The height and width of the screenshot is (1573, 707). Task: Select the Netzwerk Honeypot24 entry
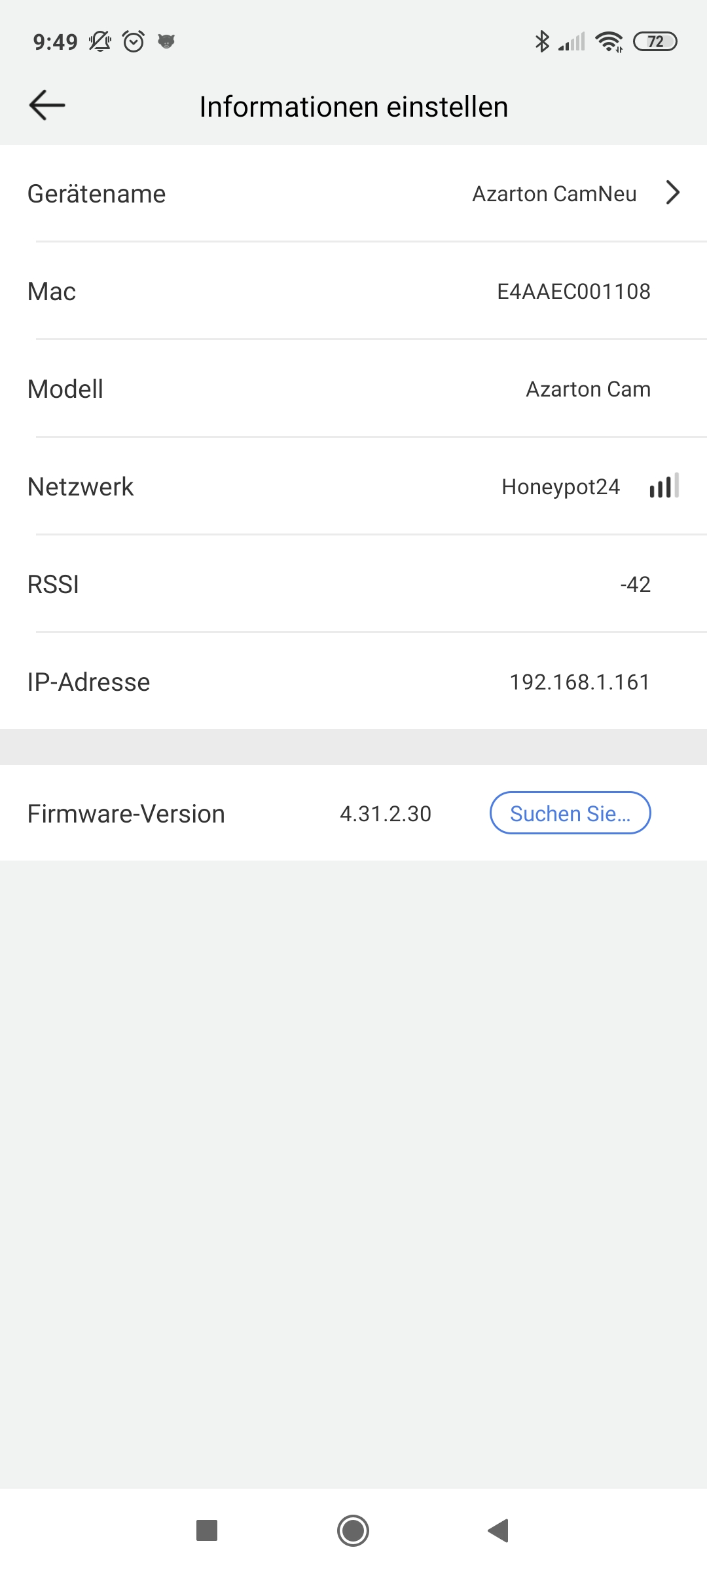click(560, 487)
